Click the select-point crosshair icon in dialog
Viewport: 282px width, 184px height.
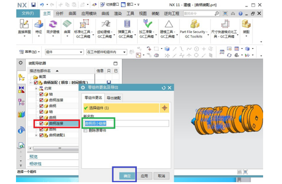click(x=164, y=108)
